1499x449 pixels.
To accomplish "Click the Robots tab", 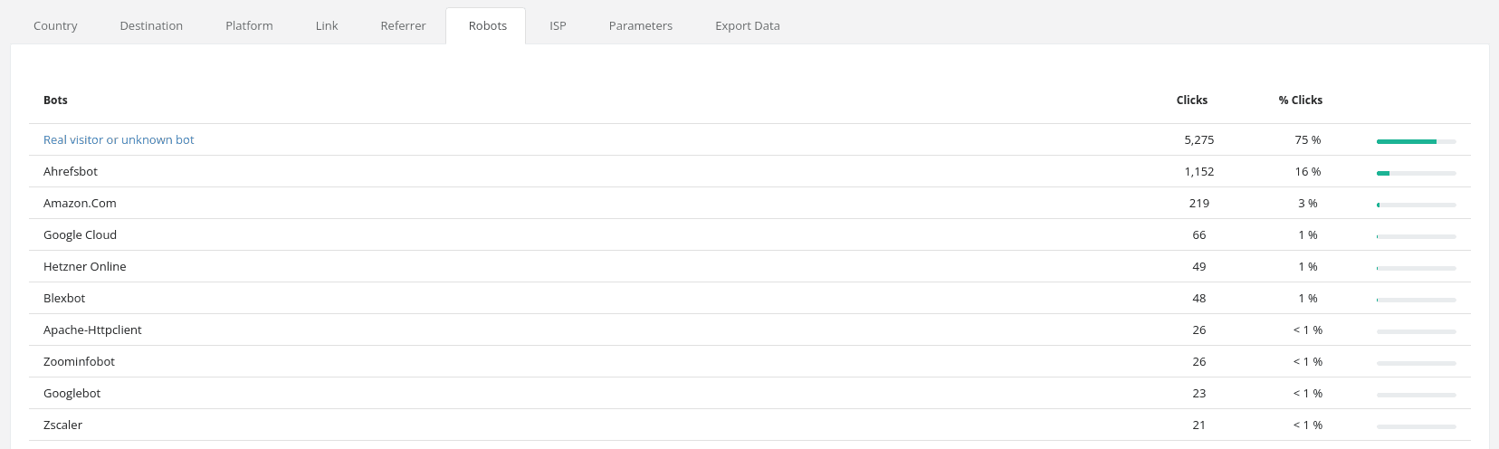I will (487, 25).
